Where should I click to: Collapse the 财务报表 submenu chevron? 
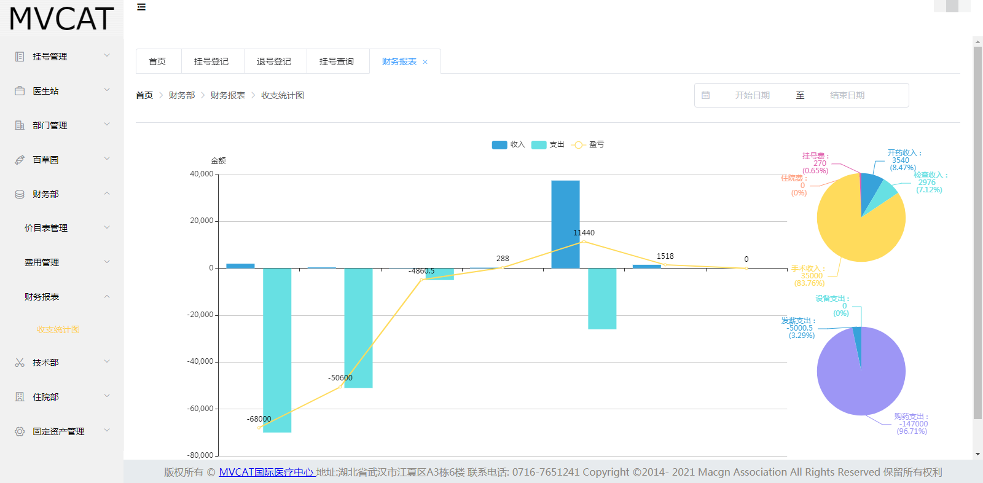[107, 296]
